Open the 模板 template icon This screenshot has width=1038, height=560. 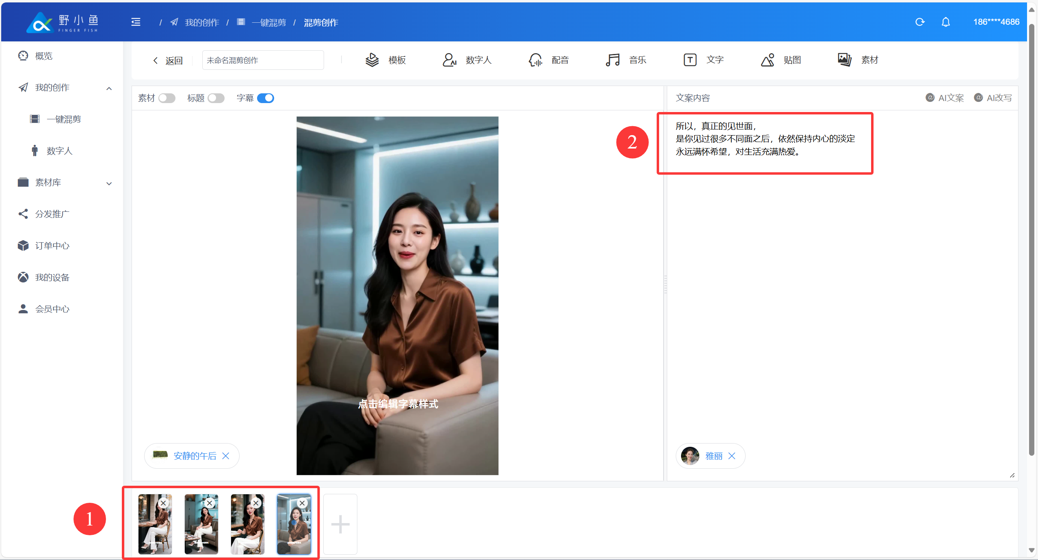click(x=372, y=60)
